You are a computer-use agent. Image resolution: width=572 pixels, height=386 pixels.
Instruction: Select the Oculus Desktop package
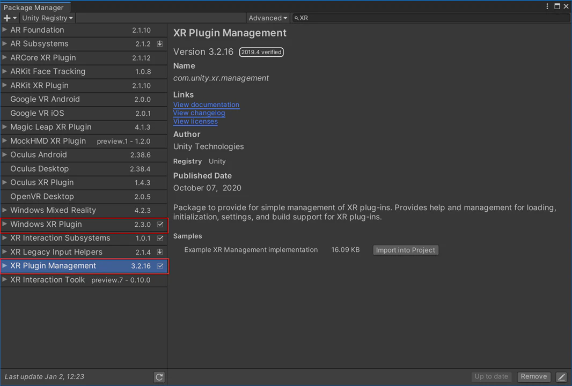84,169
